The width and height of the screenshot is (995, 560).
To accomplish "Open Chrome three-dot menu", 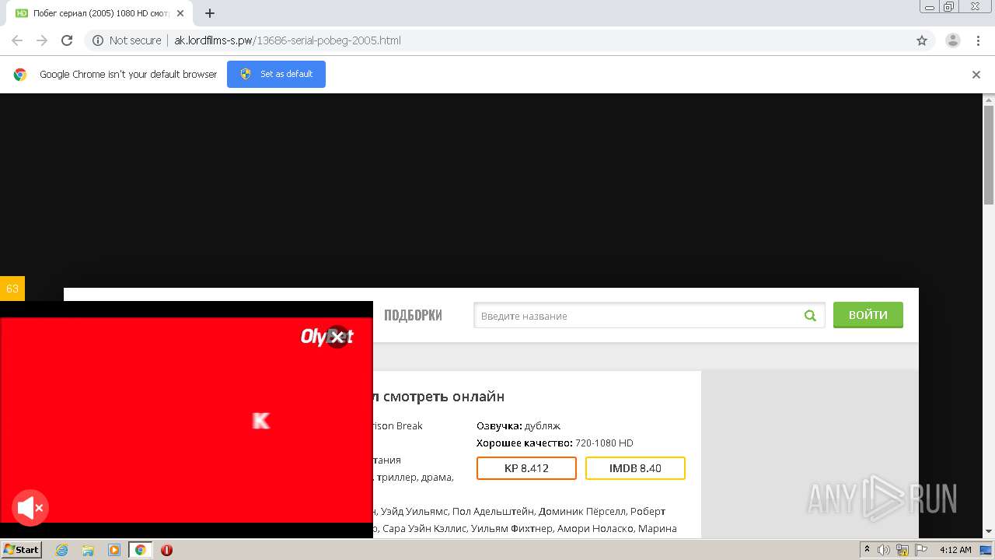I will (x=979, y=40).
